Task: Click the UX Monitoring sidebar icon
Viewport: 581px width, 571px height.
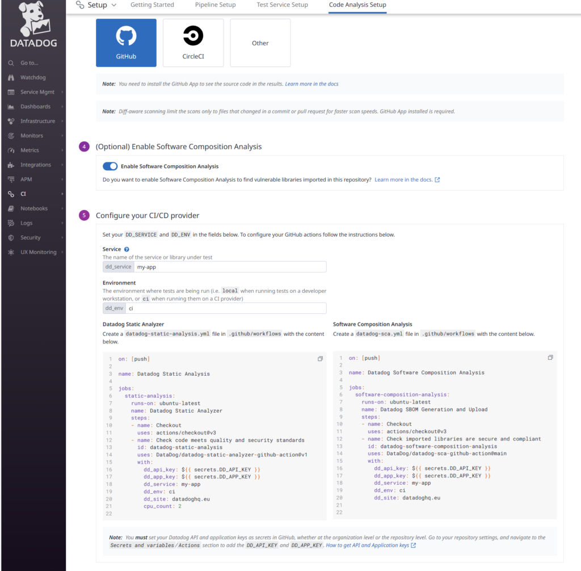Action: 11,252
